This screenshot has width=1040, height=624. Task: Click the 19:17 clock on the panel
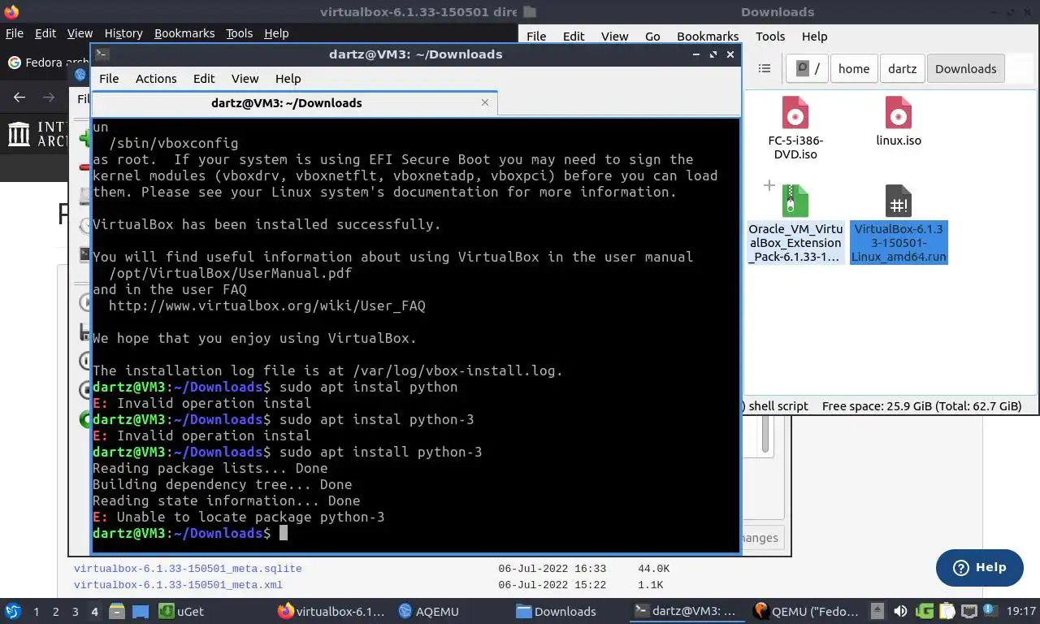pyautogui.click(x=1021, y=611)
